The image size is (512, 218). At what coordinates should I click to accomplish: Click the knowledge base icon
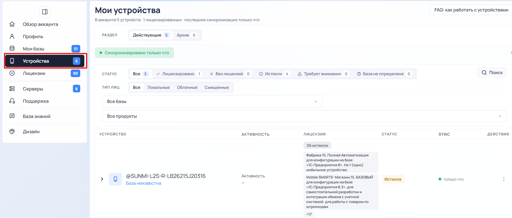tap(12, 116)
